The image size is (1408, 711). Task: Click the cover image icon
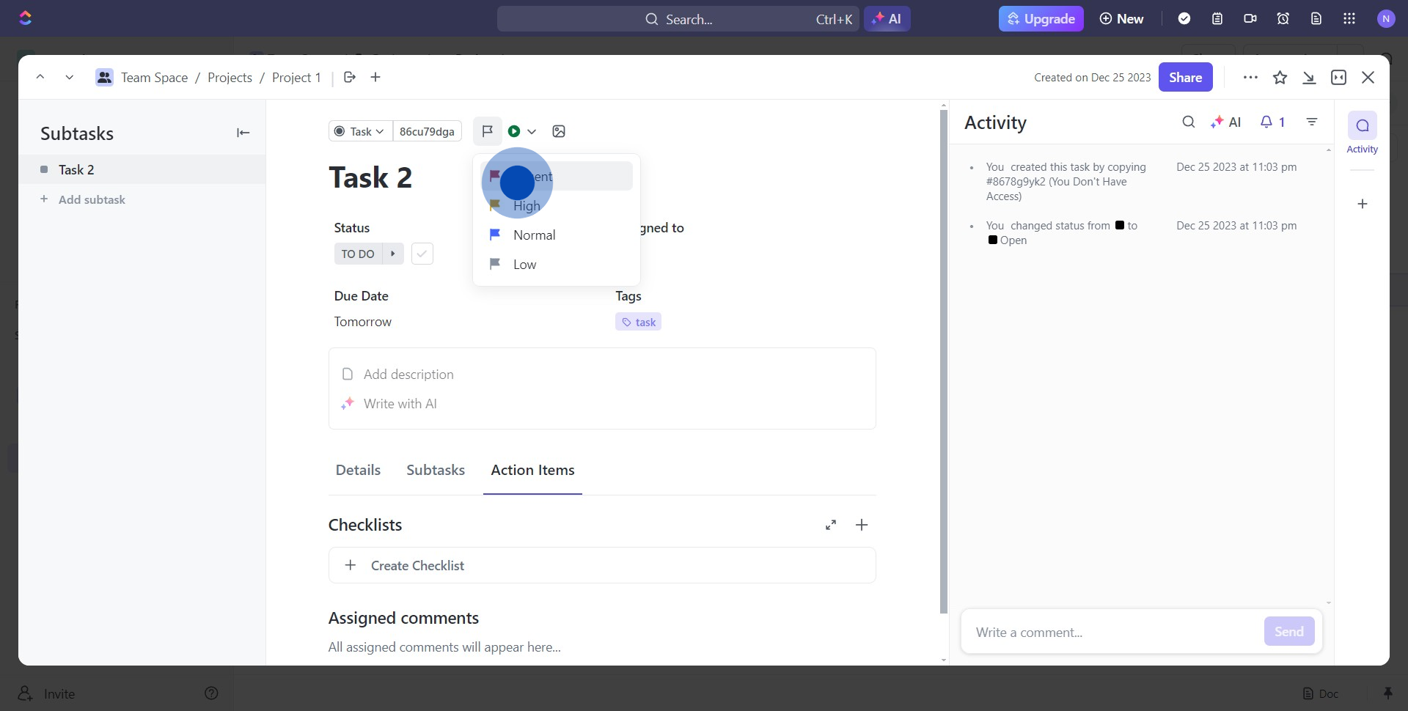tap(559, 131)
